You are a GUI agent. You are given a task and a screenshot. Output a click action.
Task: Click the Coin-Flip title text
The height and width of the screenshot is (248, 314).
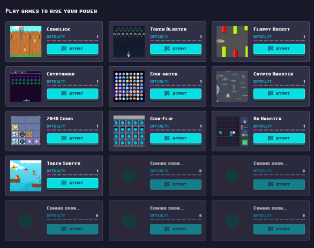(161, 119)
